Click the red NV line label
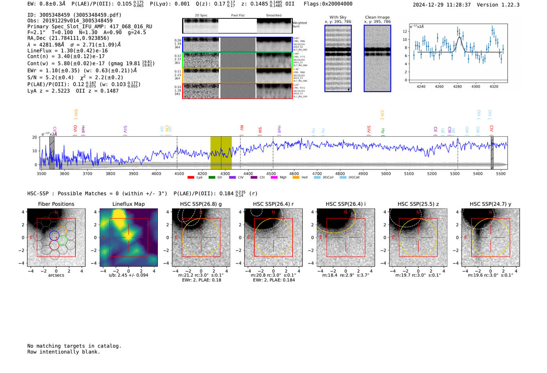Viewport: 547px width, 373px height. (242, 130)
